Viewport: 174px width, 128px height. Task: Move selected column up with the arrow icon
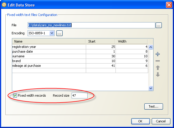[158, 68]
